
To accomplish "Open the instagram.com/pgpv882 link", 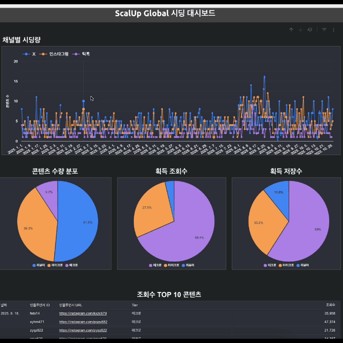I will point(83,322).
